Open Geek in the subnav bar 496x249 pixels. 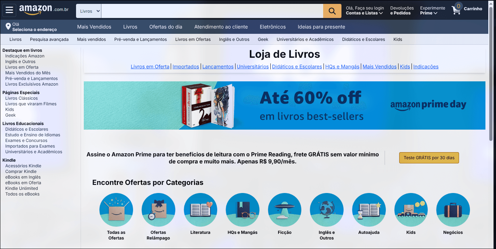tap(263, 39)
